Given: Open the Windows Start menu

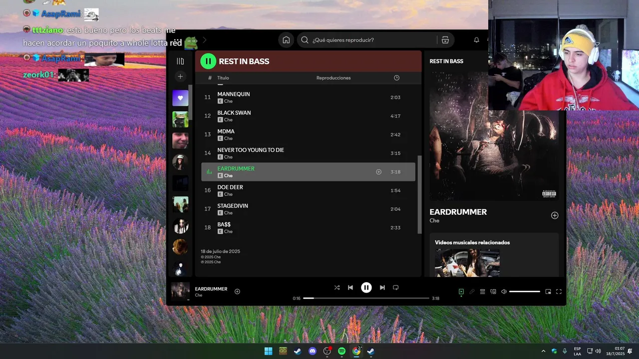Looking at the screenshot, I should [268, 351].
